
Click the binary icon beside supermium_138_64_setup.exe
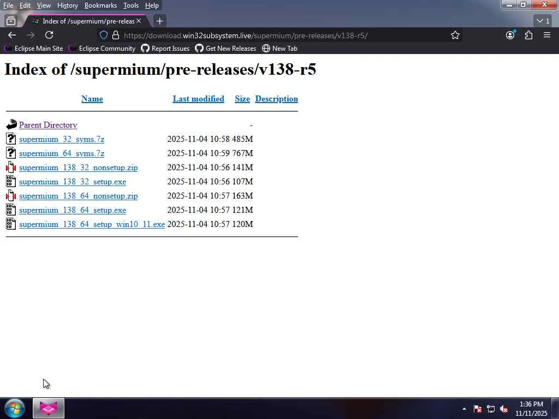[x=11, y=210]
